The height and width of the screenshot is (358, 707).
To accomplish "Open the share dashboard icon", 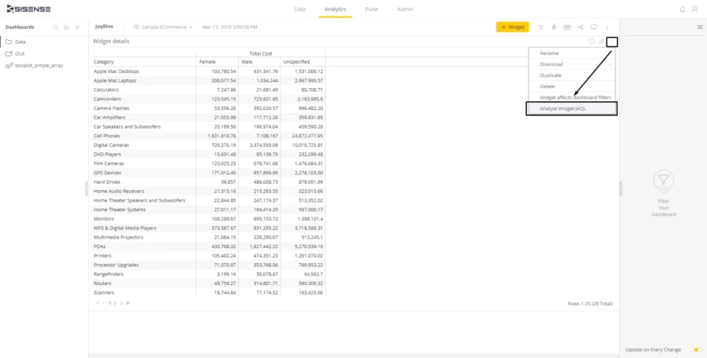I will 581,27.
